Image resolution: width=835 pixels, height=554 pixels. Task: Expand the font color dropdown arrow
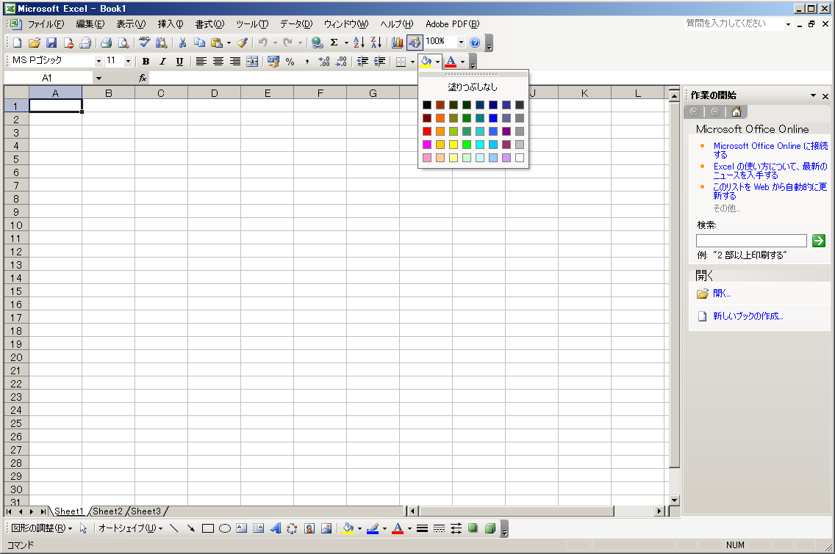(462, 62)
